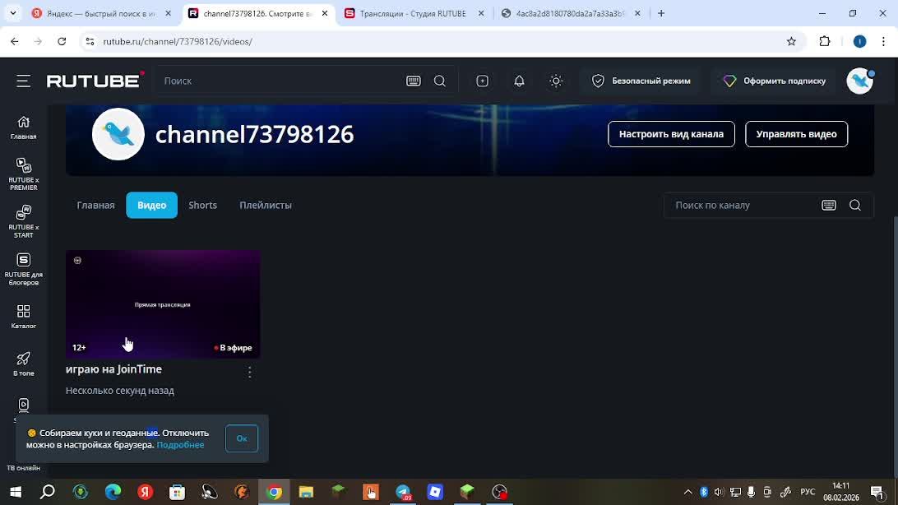The image size is (898, 505).
Task: Switch to Трансляции - Студия RUTUBE tab
Action: click(413, 13)
